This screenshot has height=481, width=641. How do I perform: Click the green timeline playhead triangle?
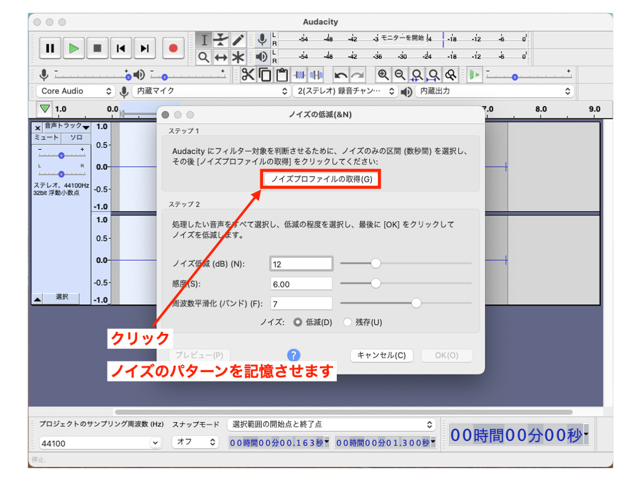44,109
